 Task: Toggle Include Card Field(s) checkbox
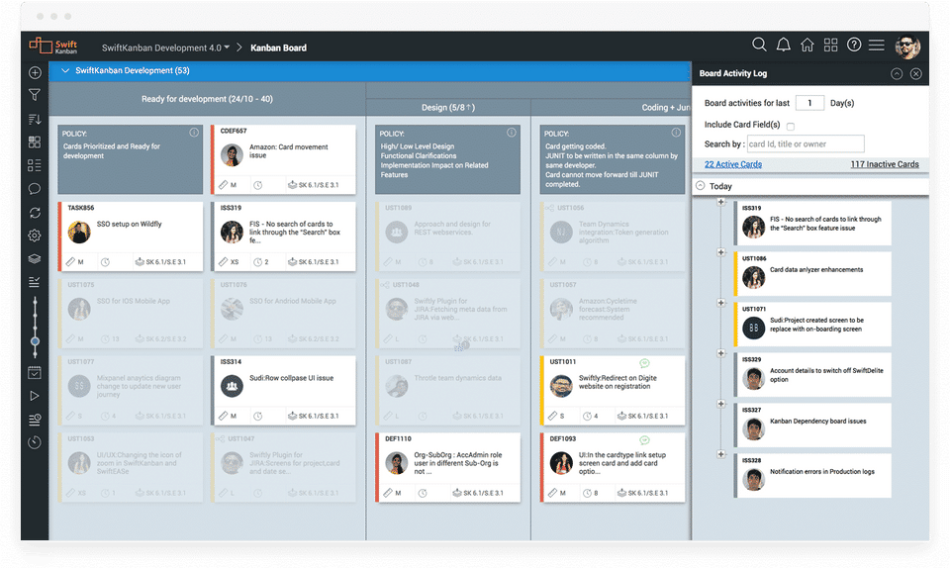(790, 127)
